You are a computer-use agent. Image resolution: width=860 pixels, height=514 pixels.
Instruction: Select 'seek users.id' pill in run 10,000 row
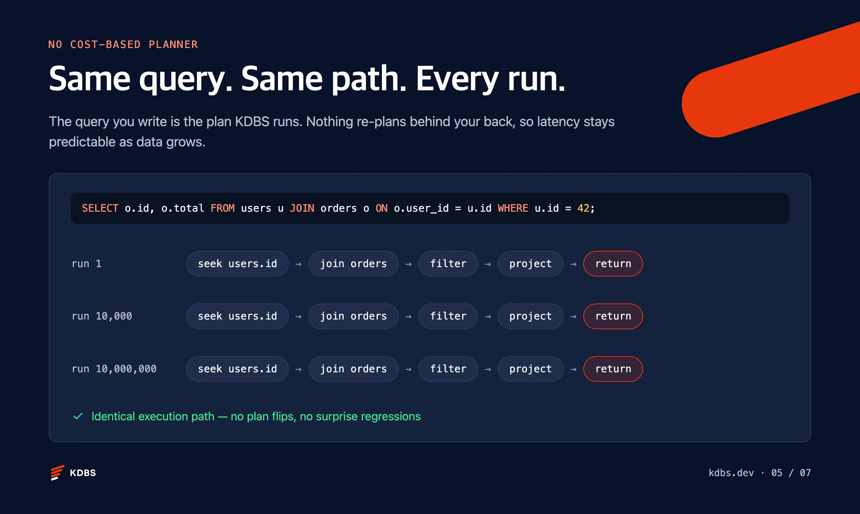pos(237,316)
